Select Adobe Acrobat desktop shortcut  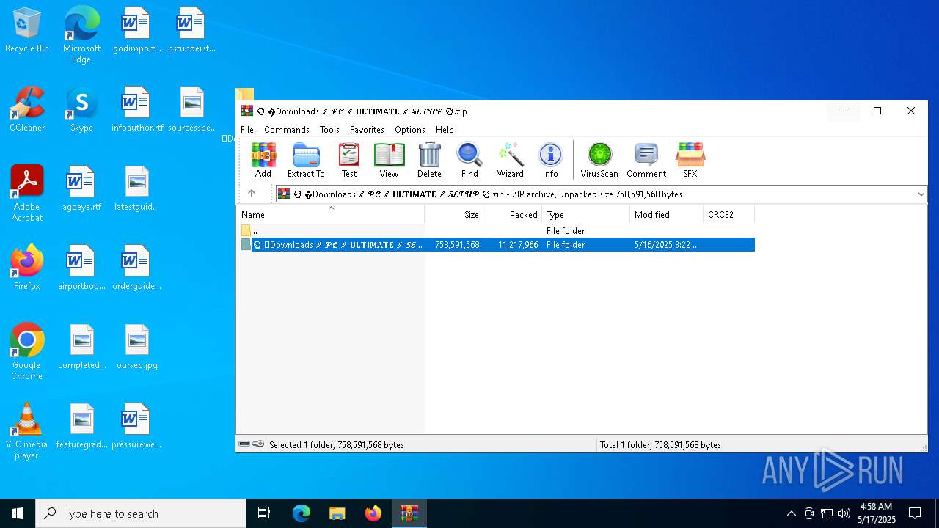pos(27,194)
